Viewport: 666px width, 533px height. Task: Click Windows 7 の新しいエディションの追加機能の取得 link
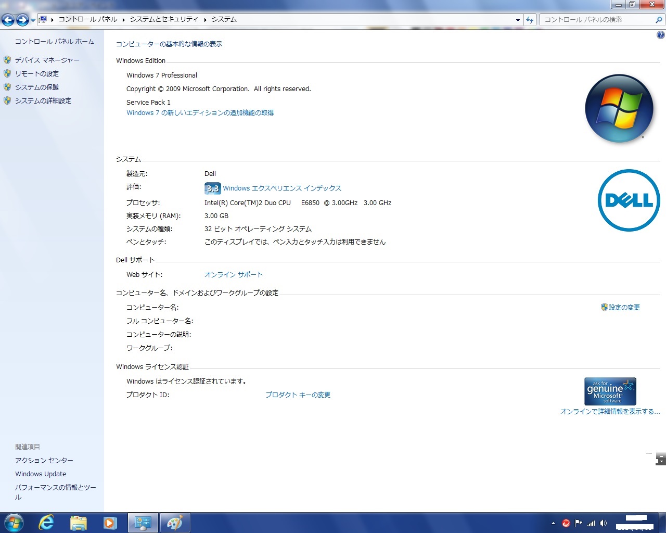[200, 113]
